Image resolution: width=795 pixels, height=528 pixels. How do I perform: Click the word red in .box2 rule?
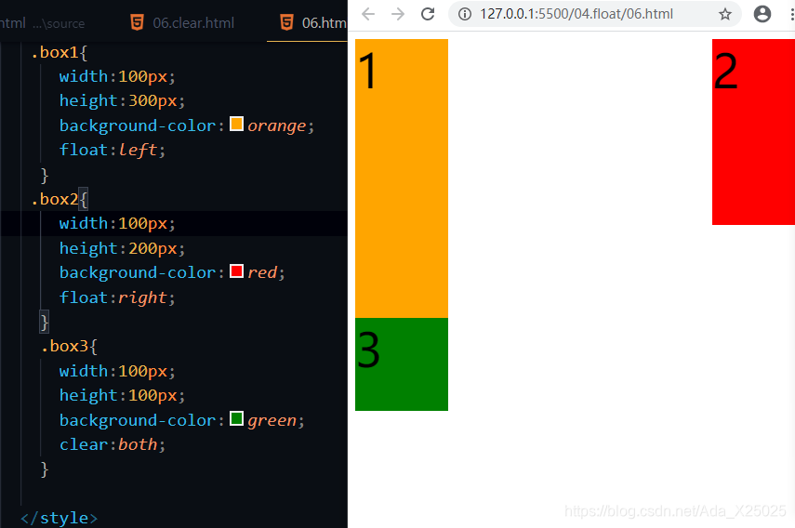[x=262, y=272]
